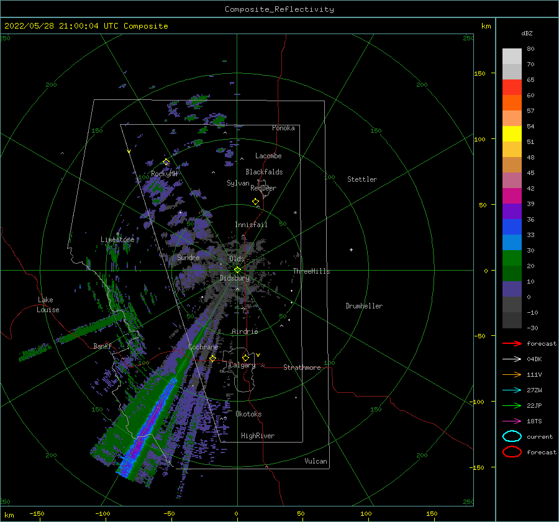The width and height of the screenshot is (559, 522).
Task: Click the radar center marker near Olds
Action: coord(237,270)
